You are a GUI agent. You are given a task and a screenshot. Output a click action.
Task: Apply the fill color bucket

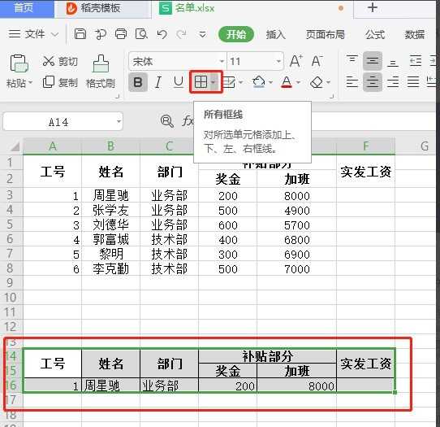[x=258, y=82]
